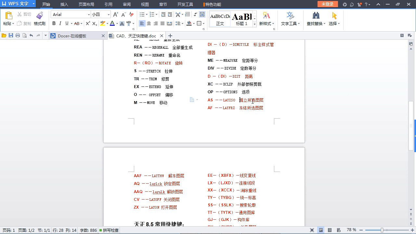Toggle justify alignment paragraph
This screenshot has height=234, width=416.
pos(162,23)
